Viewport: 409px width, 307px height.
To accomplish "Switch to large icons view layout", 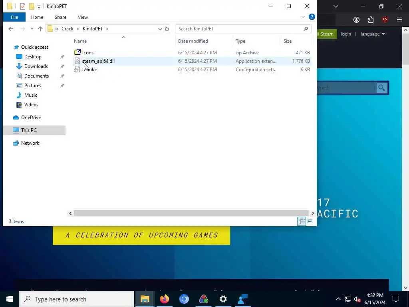I will pyautogui.click(x=310, y=221).
